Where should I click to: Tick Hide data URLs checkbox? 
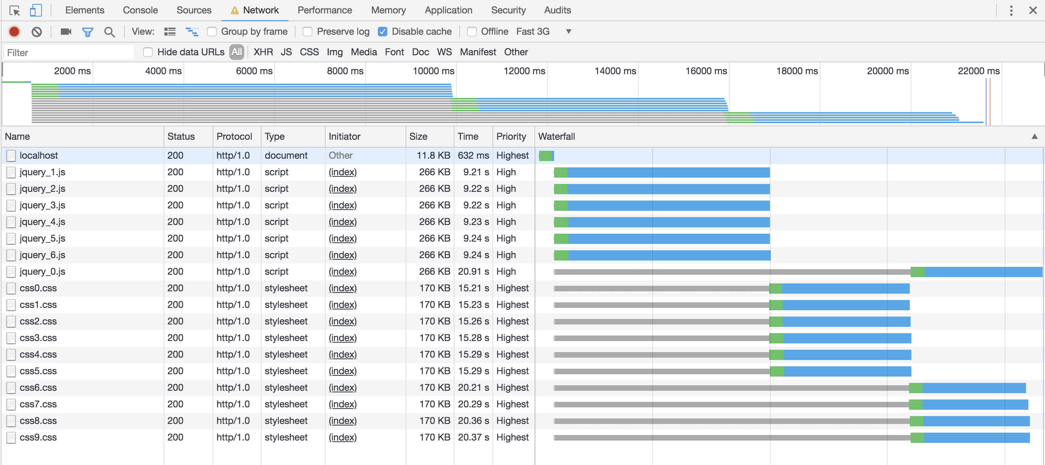pos(148,52)
